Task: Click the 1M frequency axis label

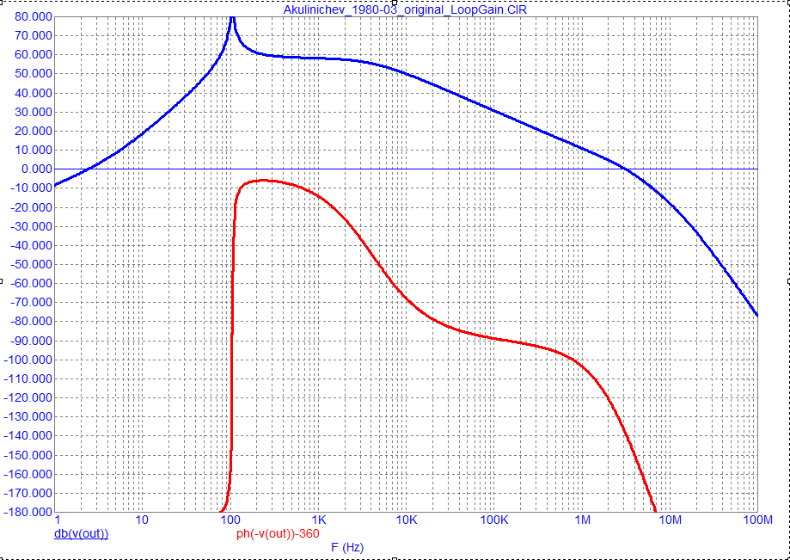Action: click(583, 520)
